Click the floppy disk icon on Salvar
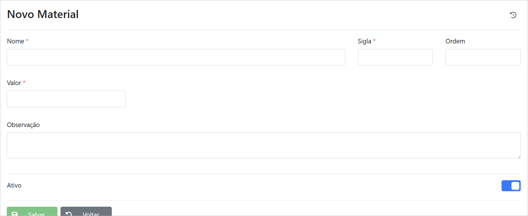This screenshot has height=216, width=528. pyautogui.click(x=15, y=214)
